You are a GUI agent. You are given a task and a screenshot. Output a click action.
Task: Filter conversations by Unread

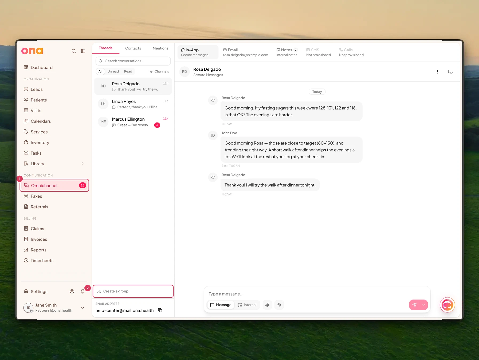pyautogui.click(x=113, y=71)
